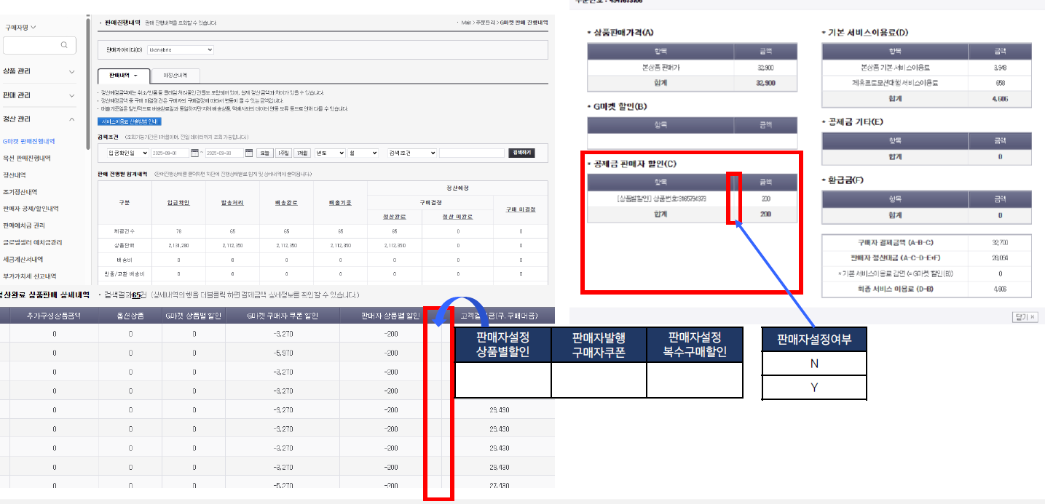The width and height of the screenshot is (1045, 504).
Task: Click the magnifier icon in the sidebar search
Action: pos(65,45)
